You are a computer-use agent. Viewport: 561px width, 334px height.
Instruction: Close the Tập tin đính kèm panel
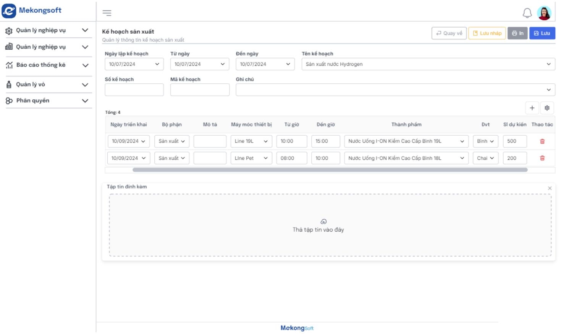[550, 188]
